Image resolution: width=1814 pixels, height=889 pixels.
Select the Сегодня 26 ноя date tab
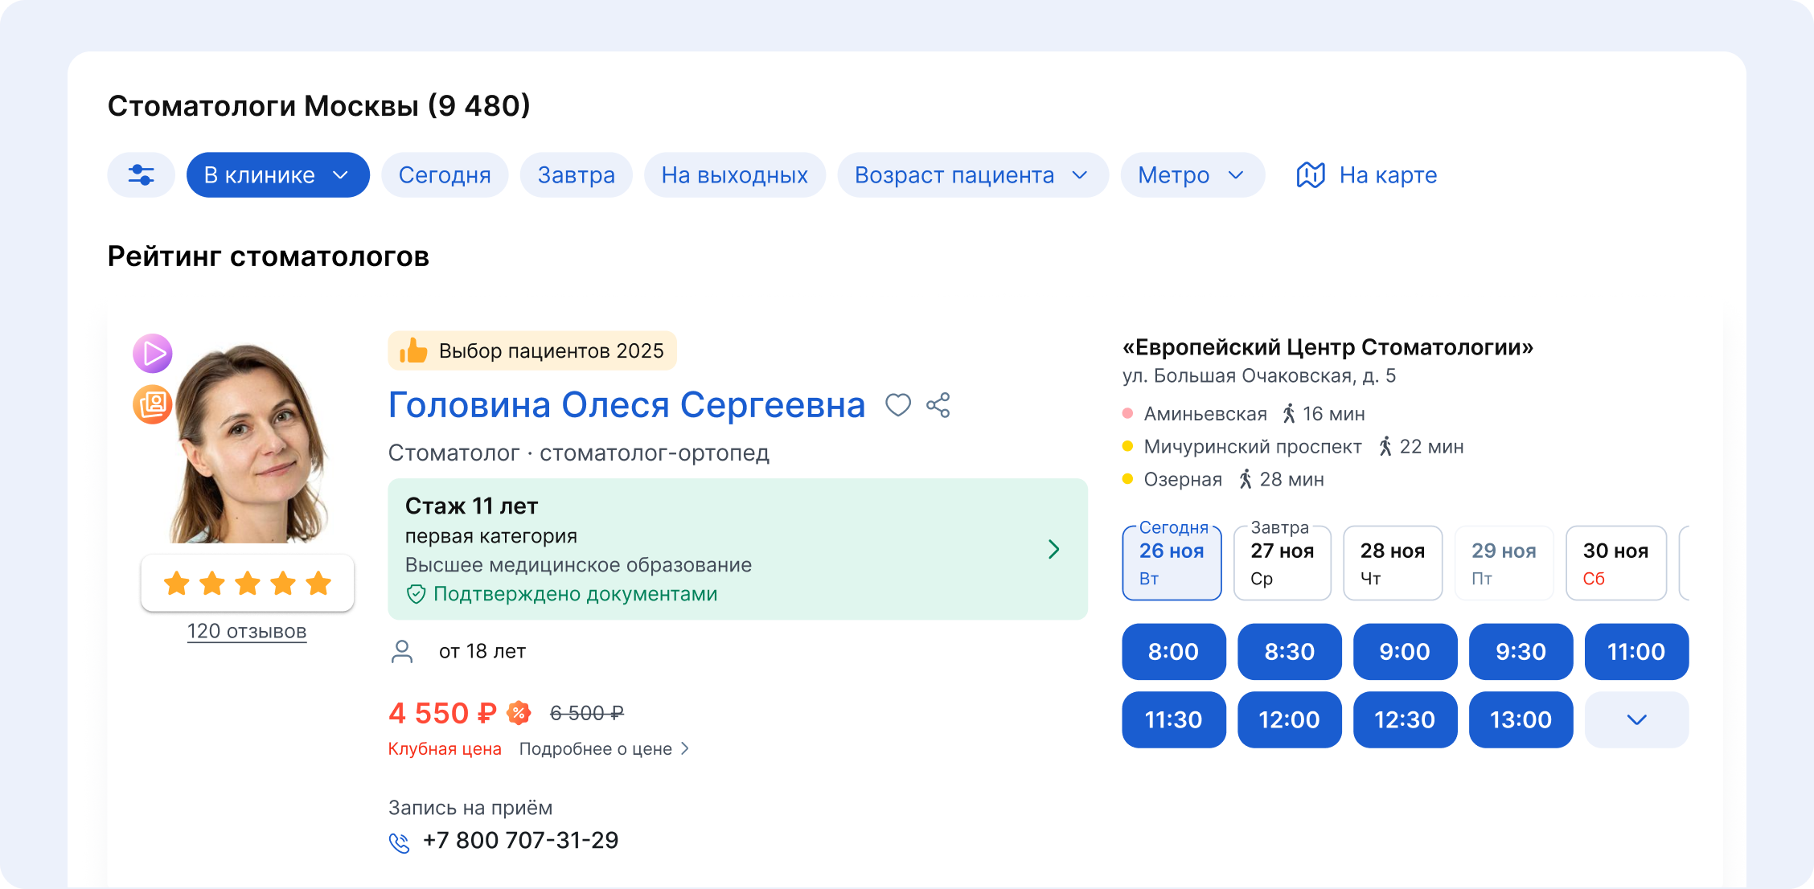[x=1172, y=563]
